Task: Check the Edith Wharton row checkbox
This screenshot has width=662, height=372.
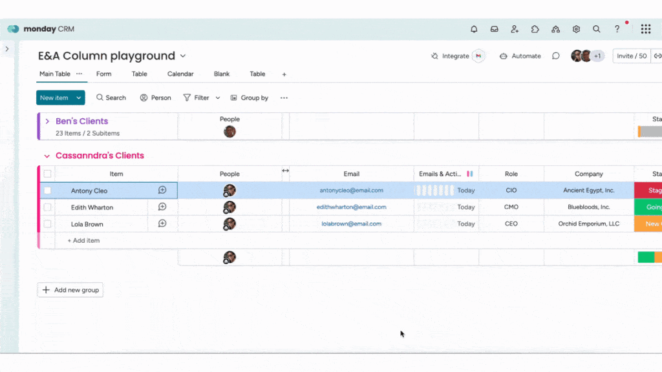Action: coord(47,207)
